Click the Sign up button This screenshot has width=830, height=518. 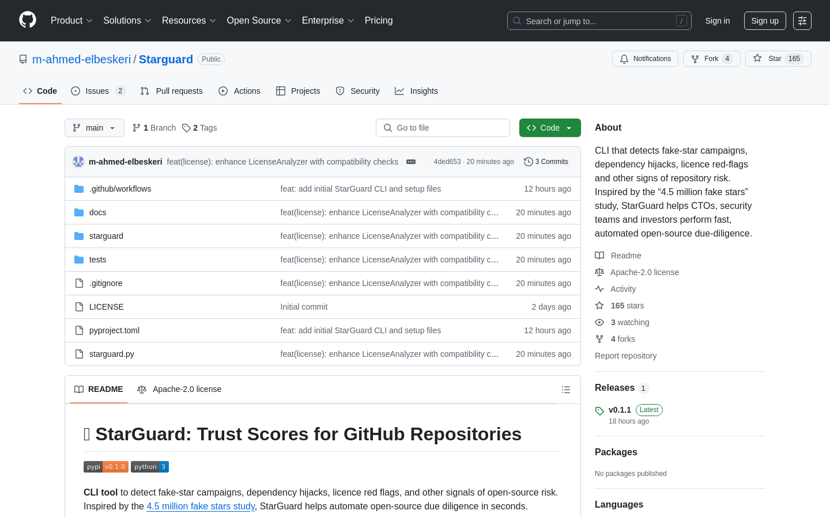point(765,21)
